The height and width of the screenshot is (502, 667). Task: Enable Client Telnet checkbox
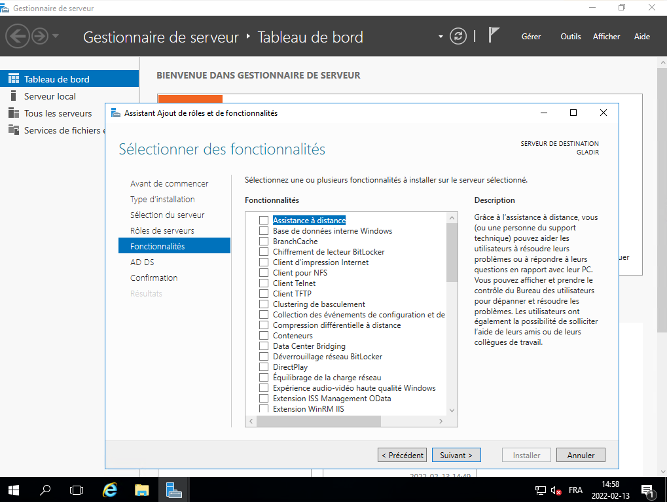click(264, 283)
